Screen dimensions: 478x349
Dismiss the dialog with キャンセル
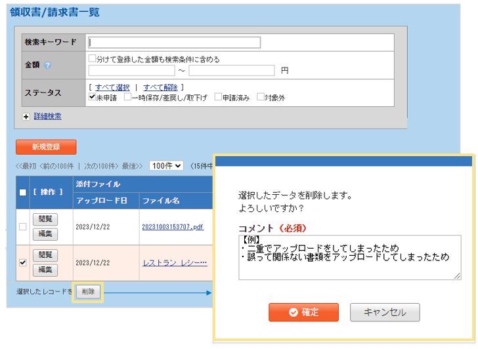385,312
